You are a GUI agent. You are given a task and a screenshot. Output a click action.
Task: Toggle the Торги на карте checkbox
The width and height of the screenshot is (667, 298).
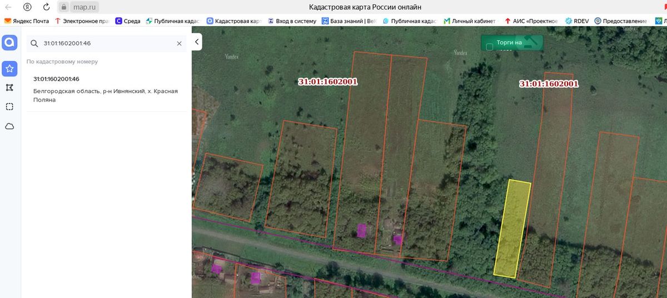[489, 47]
